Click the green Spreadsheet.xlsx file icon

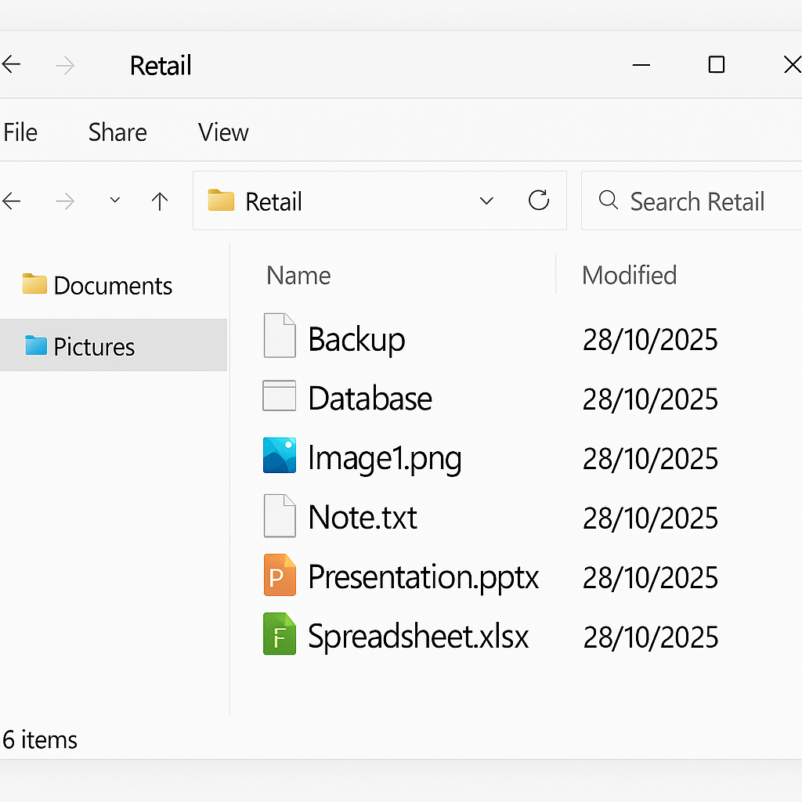pos(280,634)
